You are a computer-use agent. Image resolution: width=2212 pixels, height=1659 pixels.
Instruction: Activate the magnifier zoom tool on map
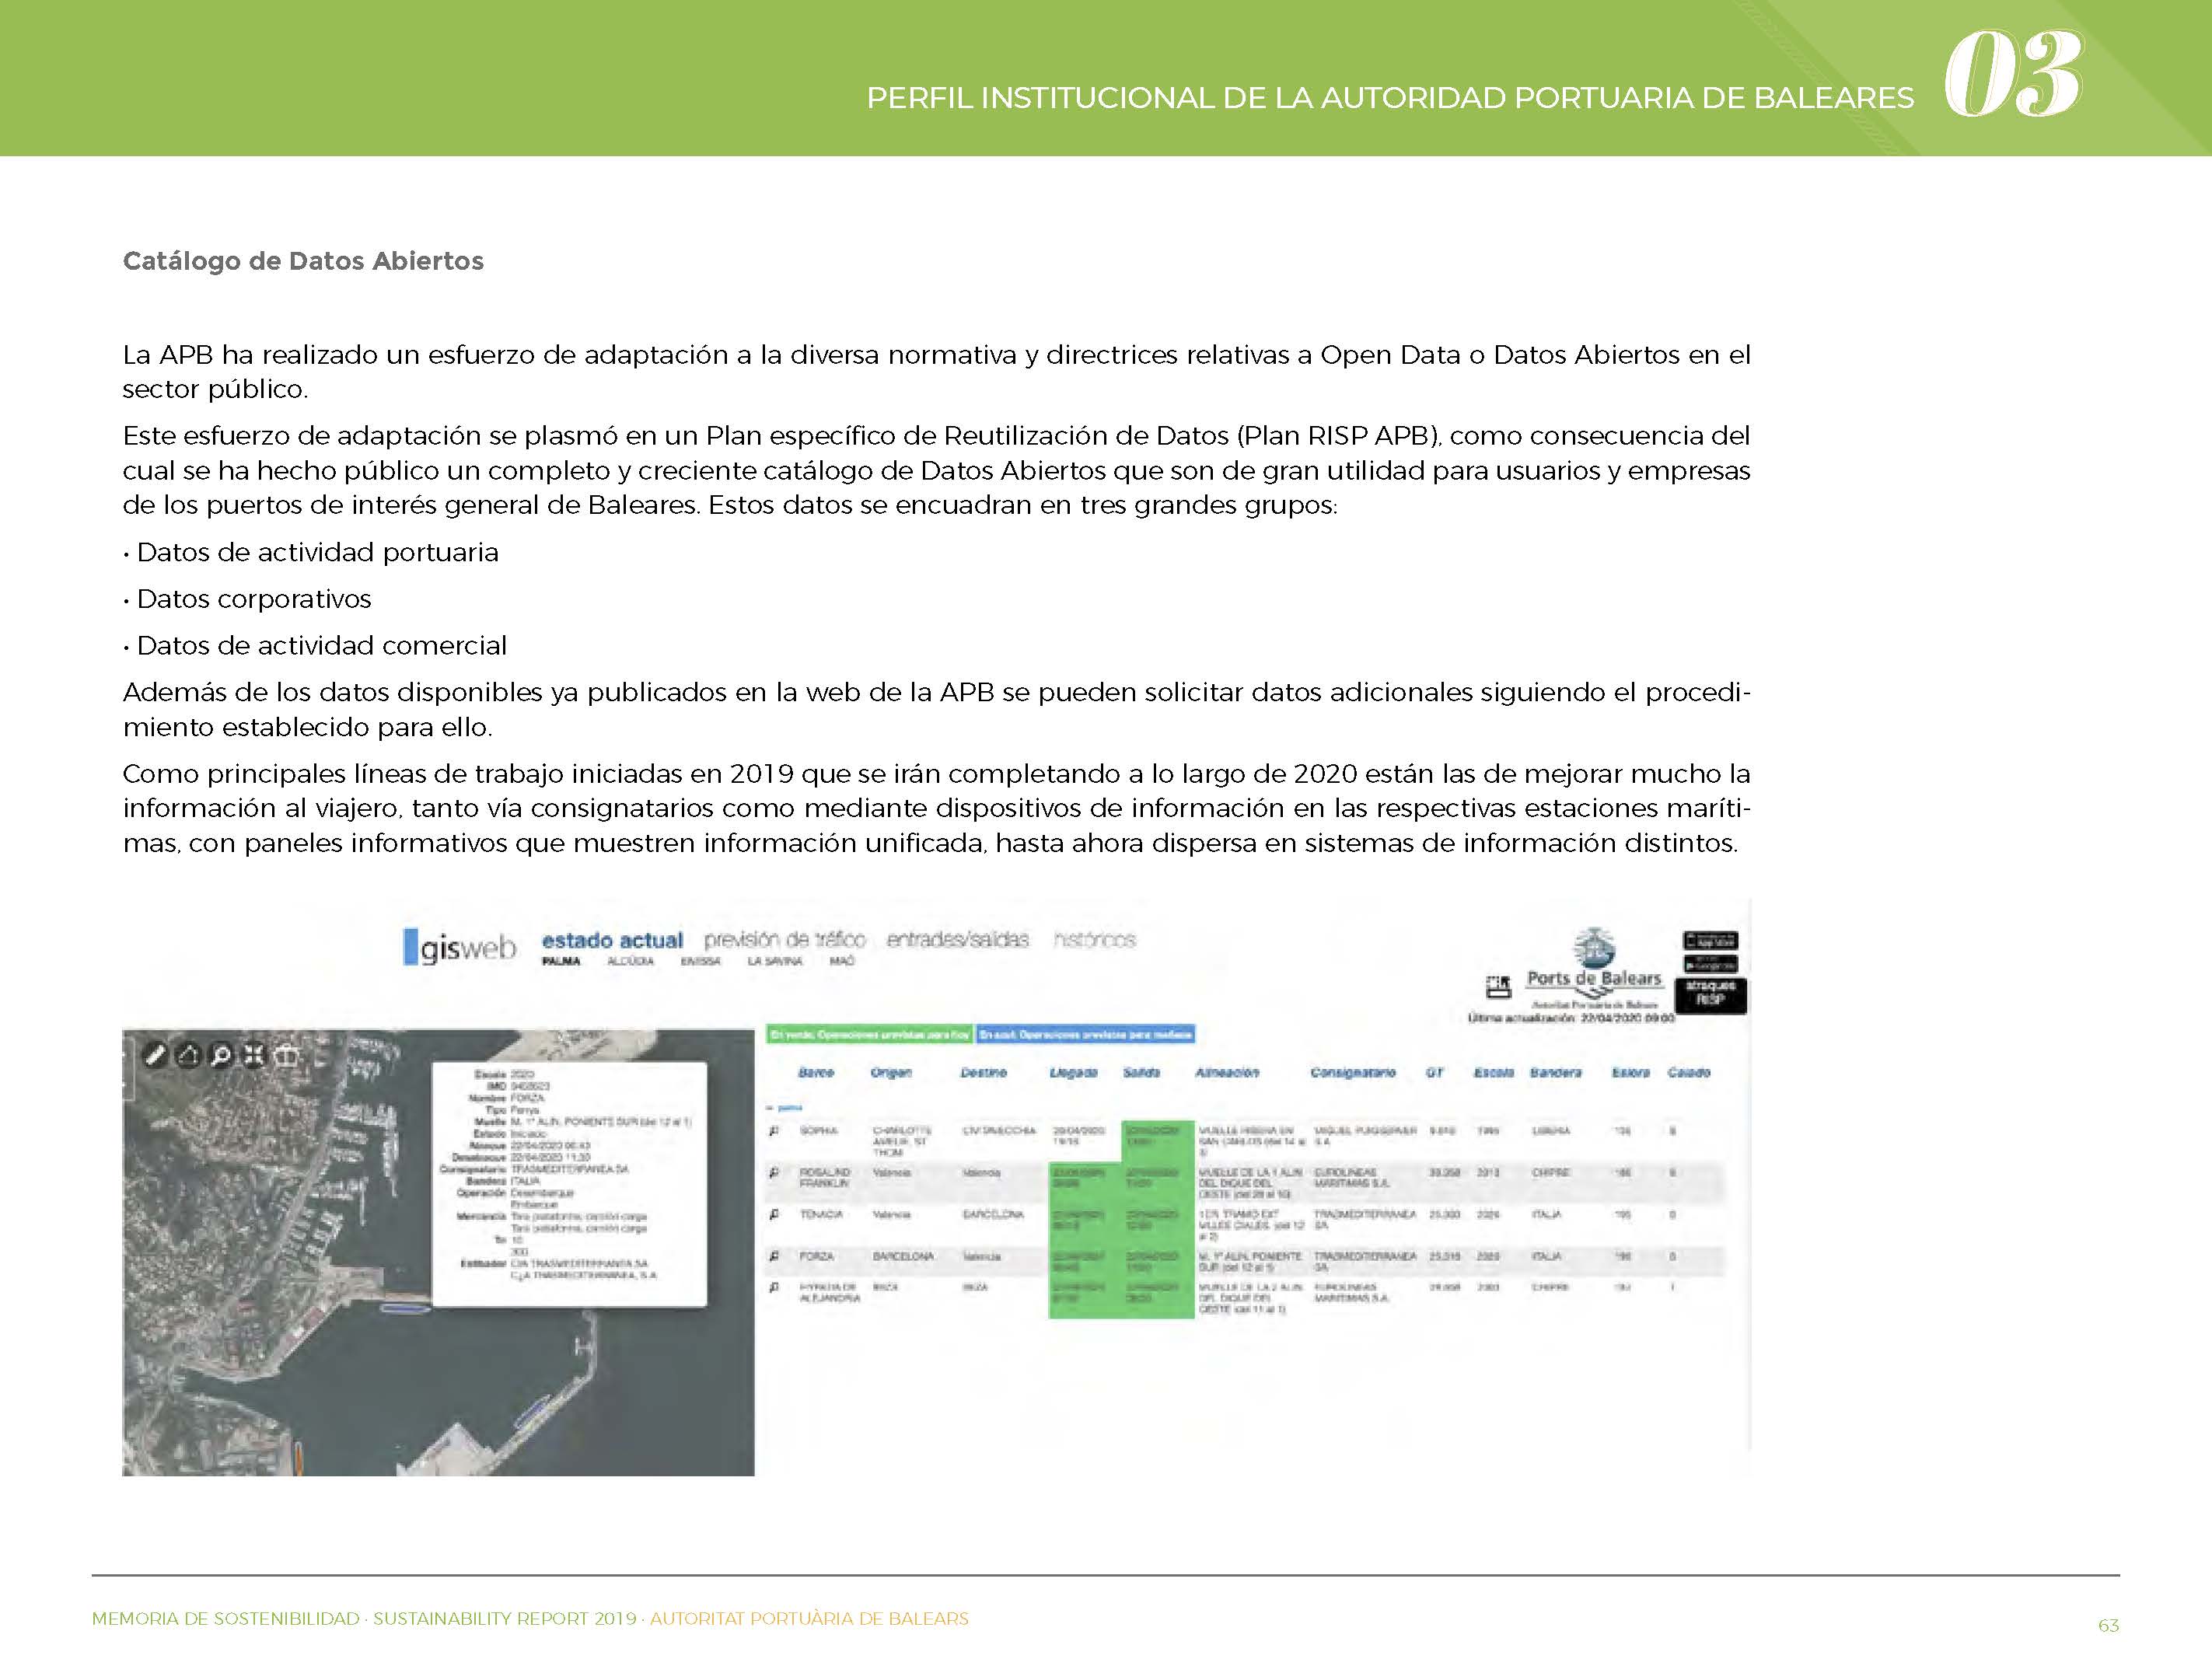(221, 1054)
